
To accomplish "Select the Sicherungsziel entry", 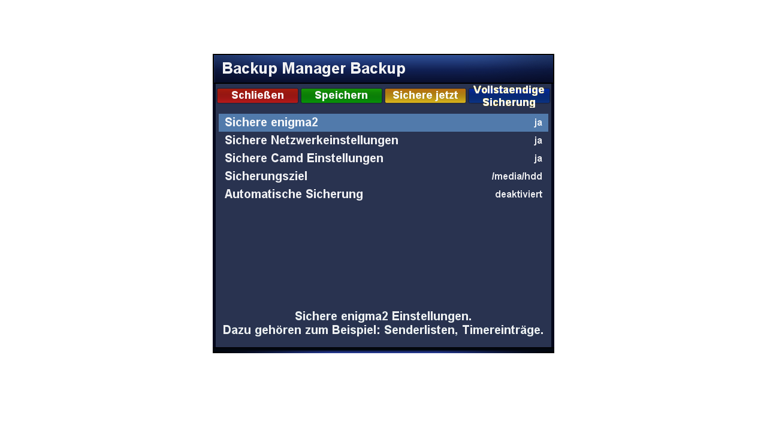I will pyautogui.click(x=383, y=177).
